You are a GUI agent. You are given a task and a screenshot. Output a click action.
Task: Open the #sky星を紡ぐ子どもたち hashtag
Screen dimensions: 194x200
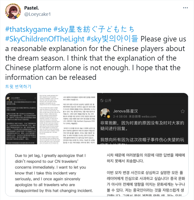point(94,29)
